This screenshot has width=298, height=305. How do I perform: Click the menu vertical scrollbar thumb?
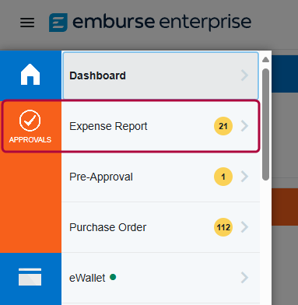tap(265, 124)
